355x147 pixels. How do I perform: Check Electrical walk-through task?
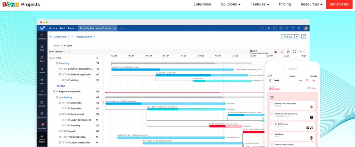(272, 145)
